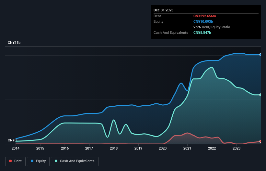Click the 2019 x-axis label
Viewport: 266px width, 171px height.
click(138, 148)
